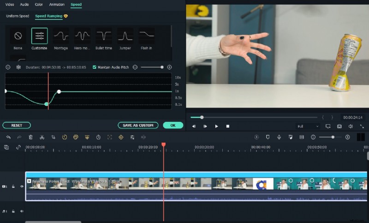
Task: Apply the Flash in speed preset
Action: click(x=146, y=39)
